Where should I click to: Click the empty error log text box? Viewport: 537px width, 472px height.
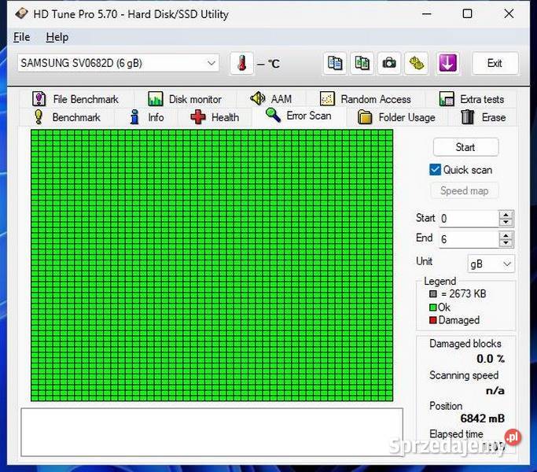click(x=211, y=432)
